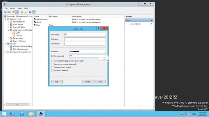Expand the Event Viewer node arrow

(8, 25)
